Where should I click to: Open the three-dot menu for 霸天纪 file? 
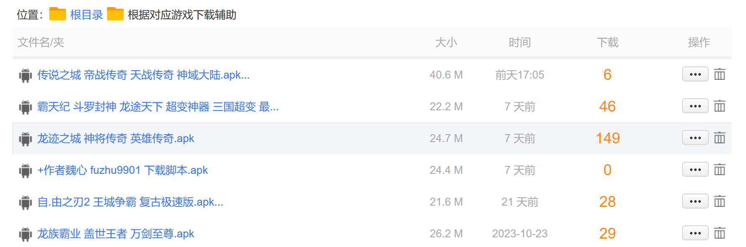coord(695,106)
